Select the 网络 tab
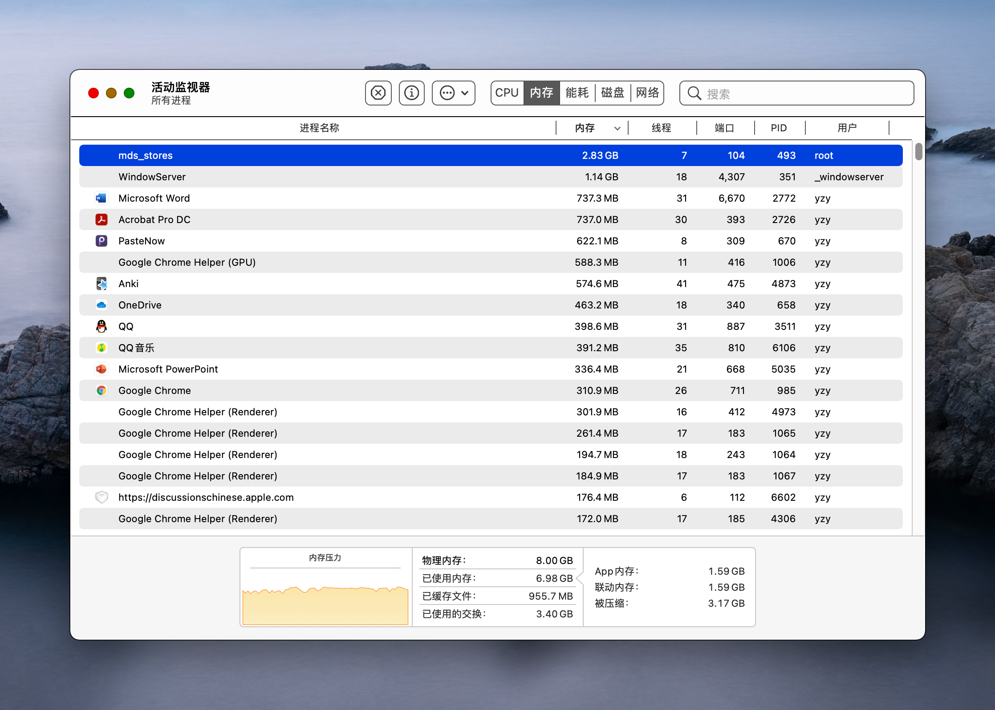This screenshot has height=710, width=995. tap(647, 93)
